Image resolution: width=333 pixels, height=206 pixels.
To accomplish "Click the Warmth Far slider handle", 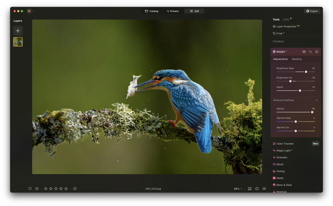I will 296,131.
